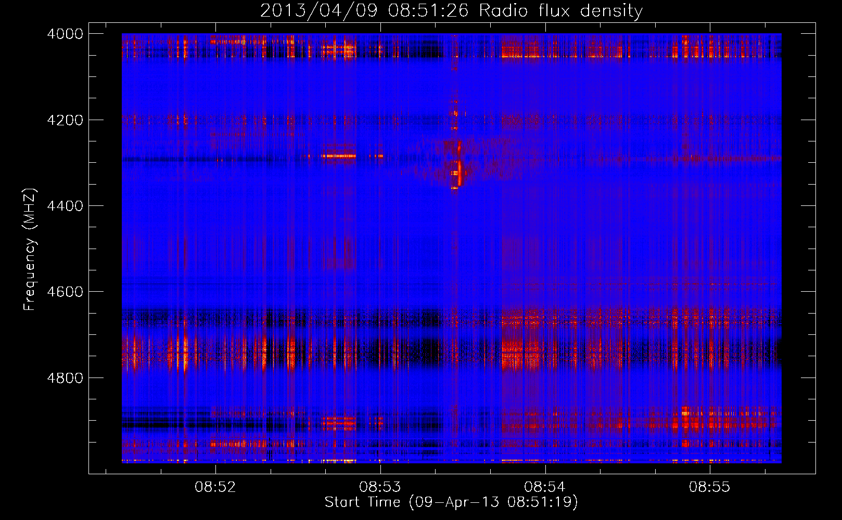Click the '4000' frequency axis label
Screen dimensions: 842x520
(x=65, y=34)
